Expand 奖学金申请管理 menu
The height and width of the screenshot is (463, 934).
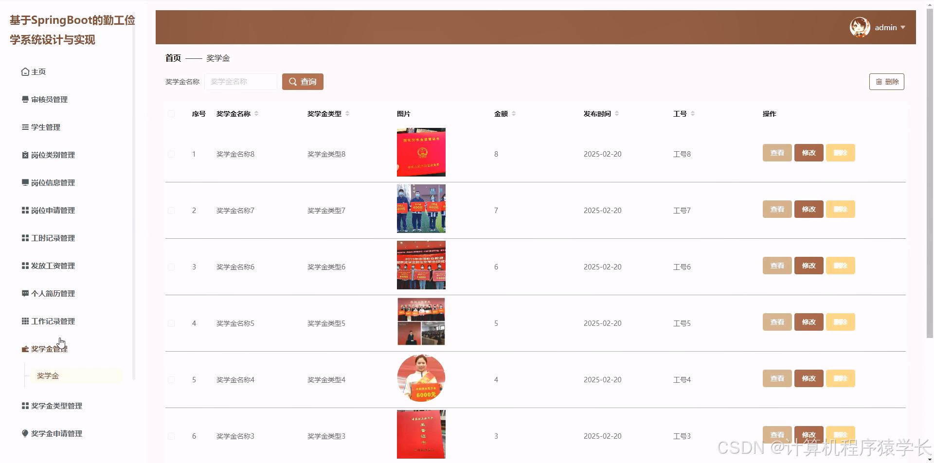click(x=56, y=433)
